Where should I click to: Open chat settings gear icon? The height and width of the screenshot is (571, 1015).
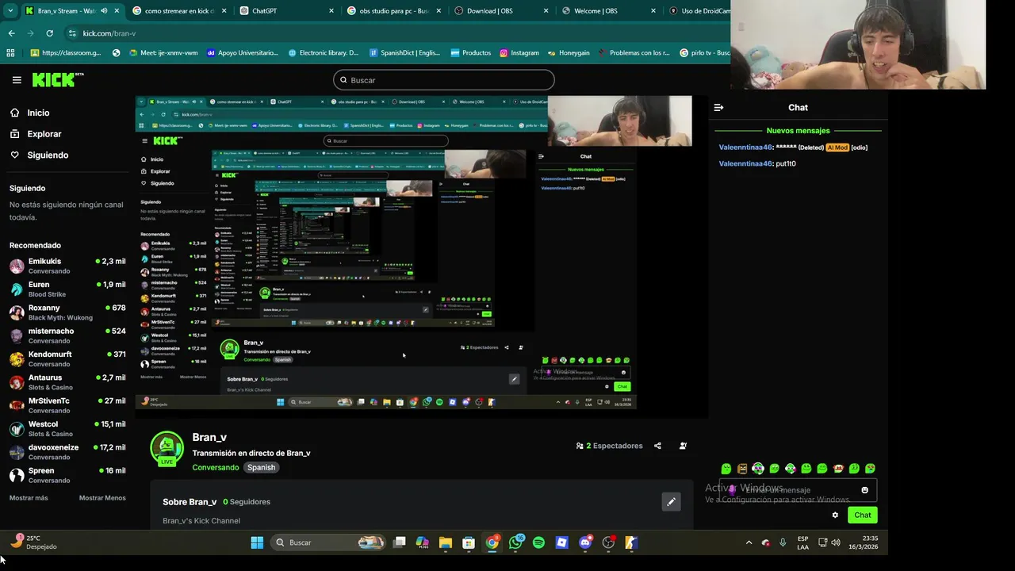[x=835, y=515]
